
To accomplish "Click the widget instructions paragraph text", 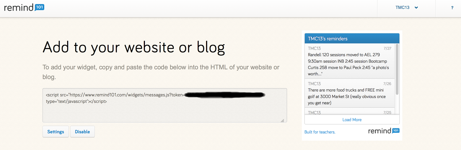I will (161, 67).
